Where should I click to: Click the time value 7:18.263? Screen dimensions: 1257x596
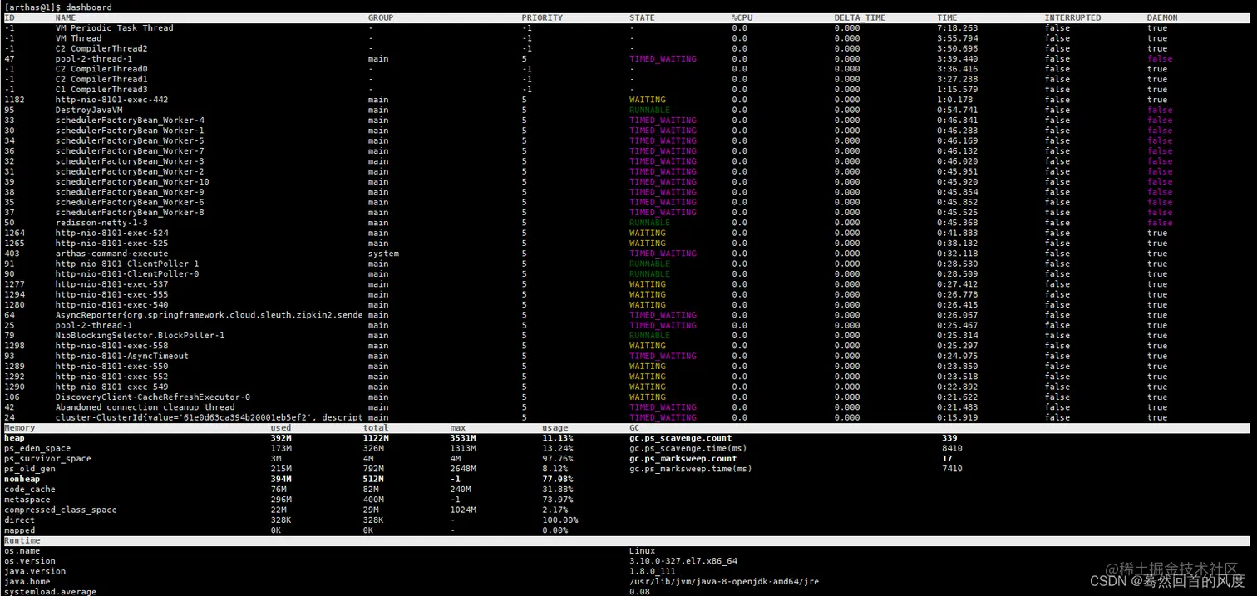coord(957,28)
